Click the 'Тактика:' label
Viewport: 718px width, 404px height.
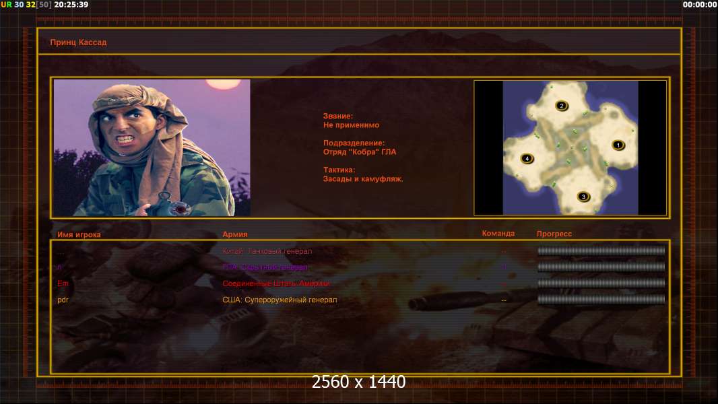(x=339, y=170)
